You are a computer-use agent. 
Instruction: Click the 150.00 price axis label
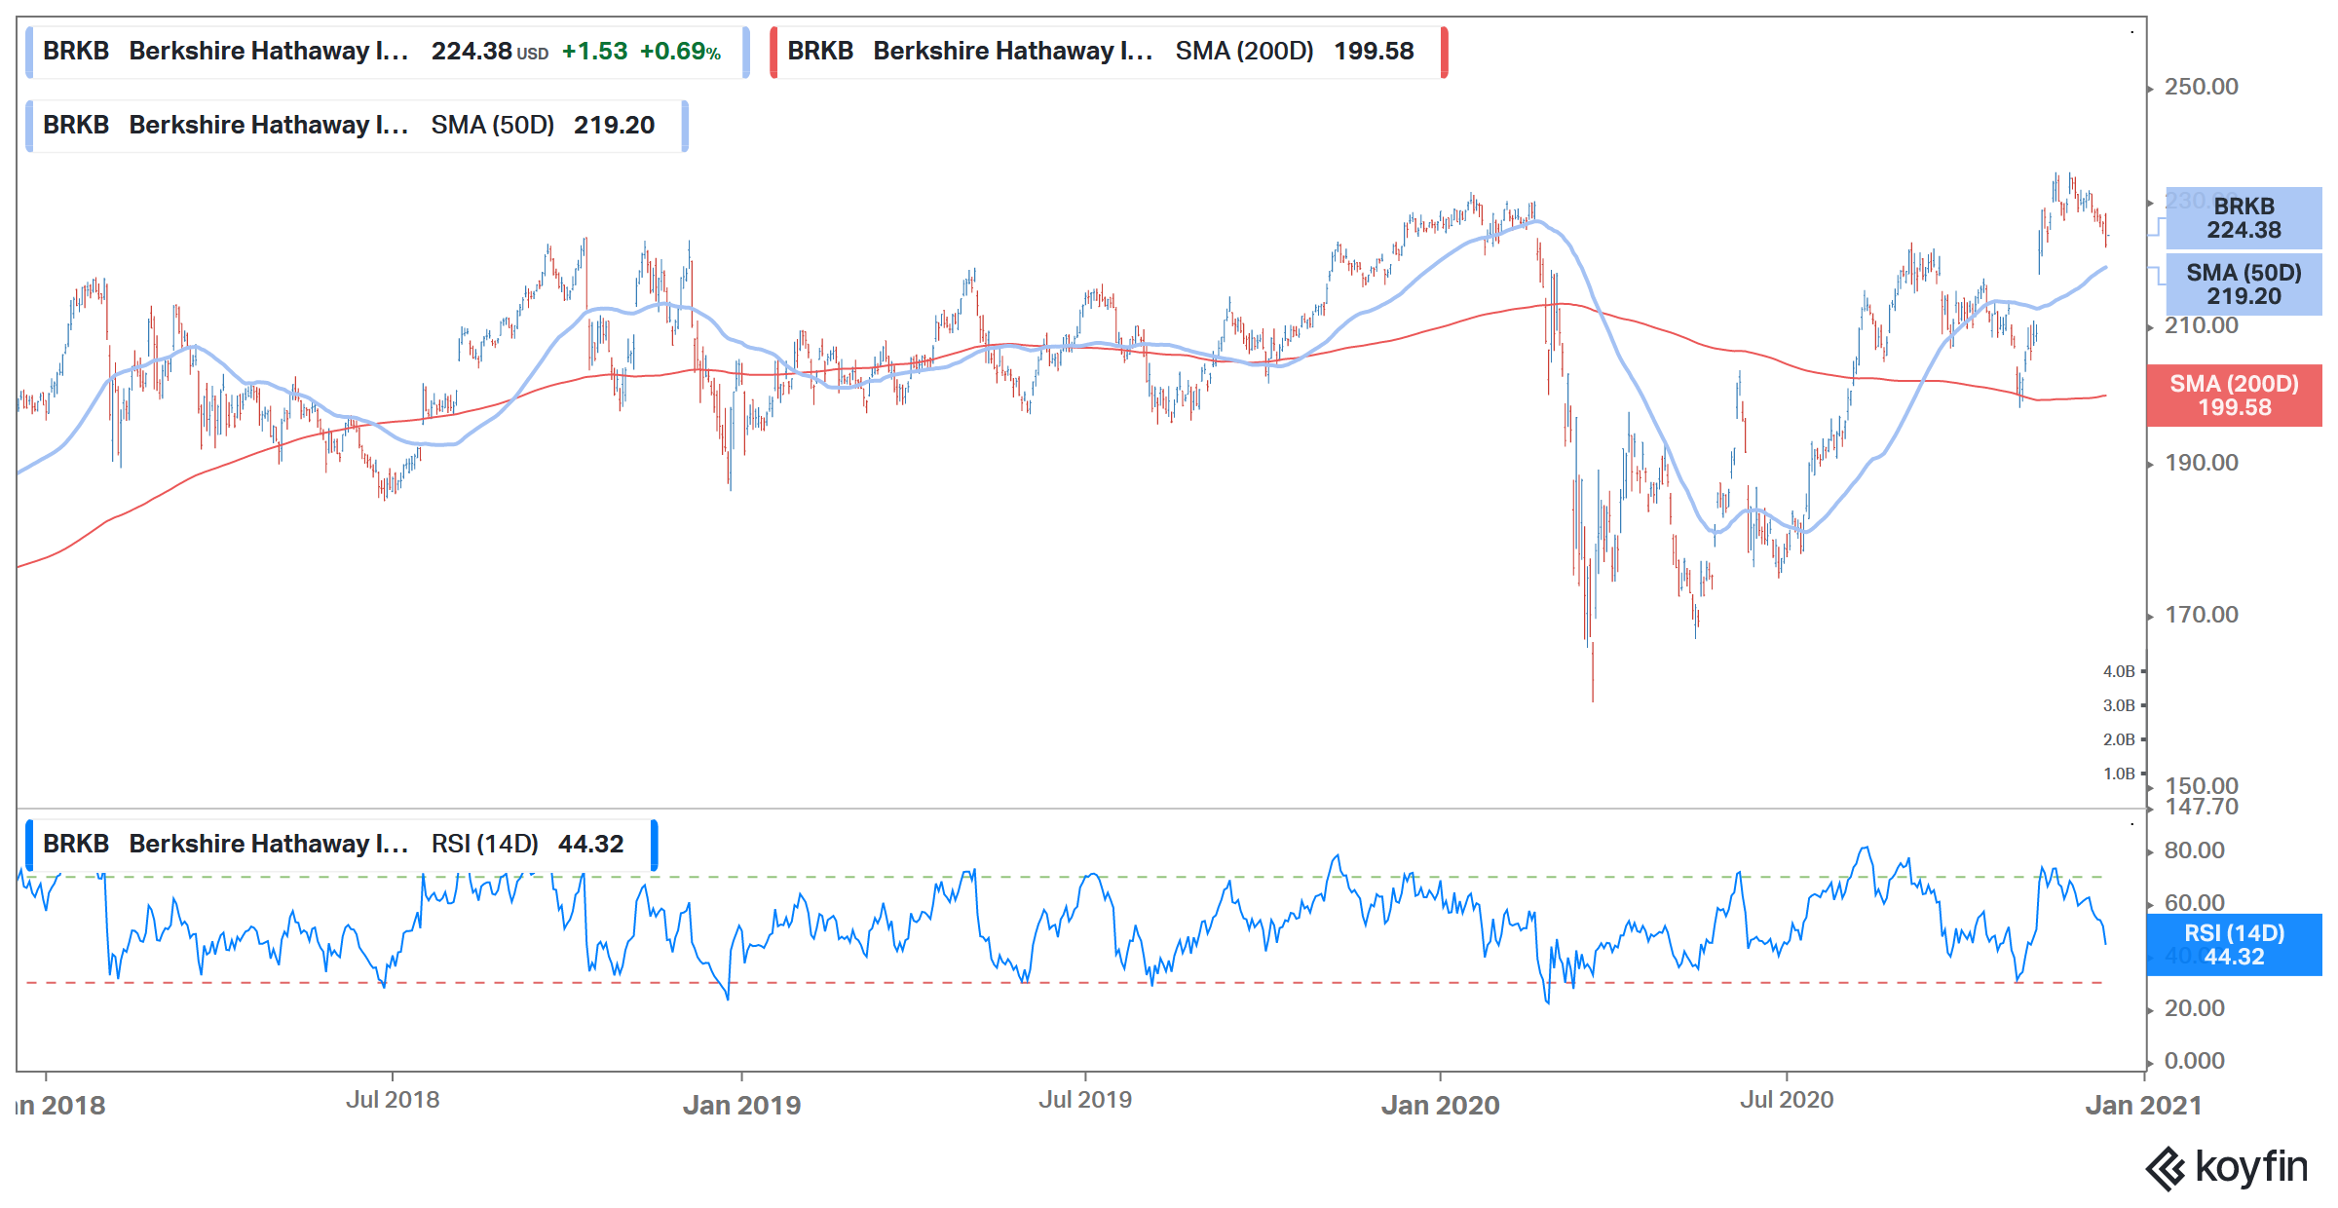point(2201,785)
